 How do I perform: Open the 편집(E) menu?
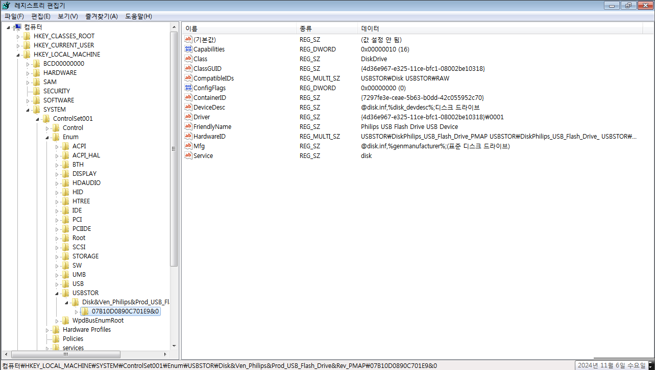[41, 16]
